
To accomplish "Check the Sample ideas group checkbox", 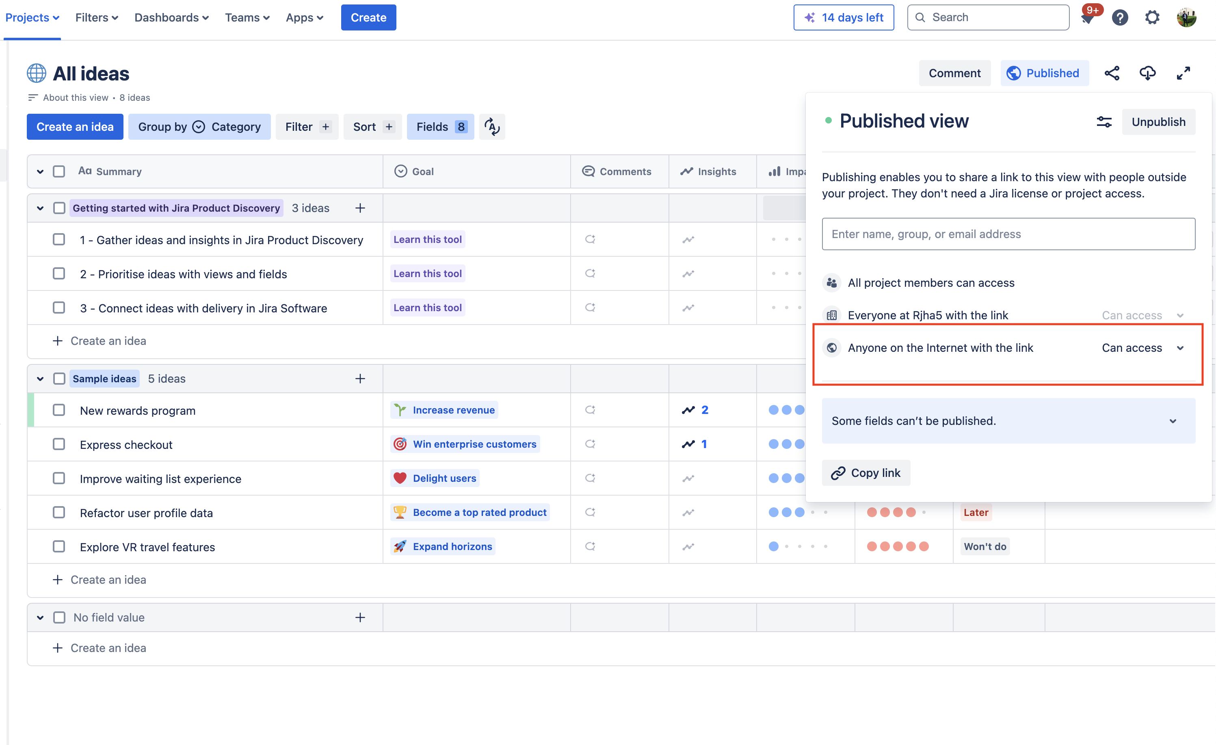I will pyautogui.click(x=59, y=378).
